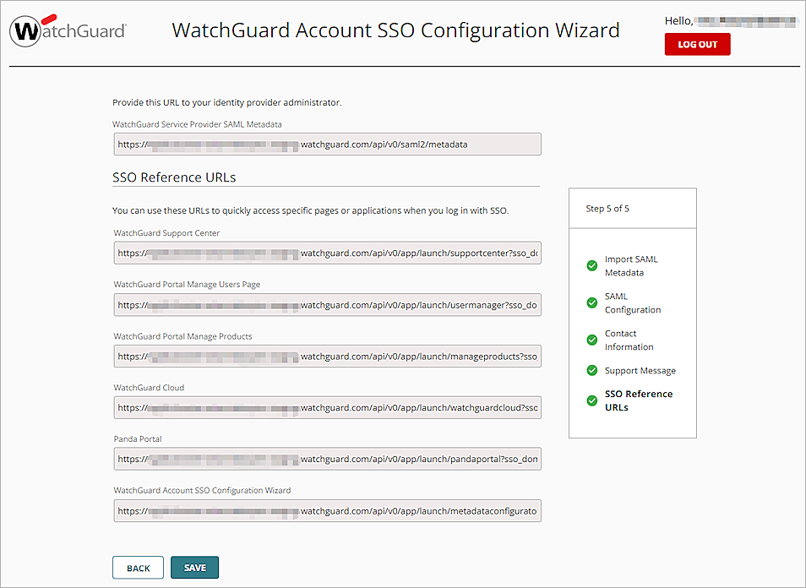Image resolution: width=806 pixels, height=588 pixels.
Task: Click the green checkmark beside Contact Information
Action: [x=591, y=340]
